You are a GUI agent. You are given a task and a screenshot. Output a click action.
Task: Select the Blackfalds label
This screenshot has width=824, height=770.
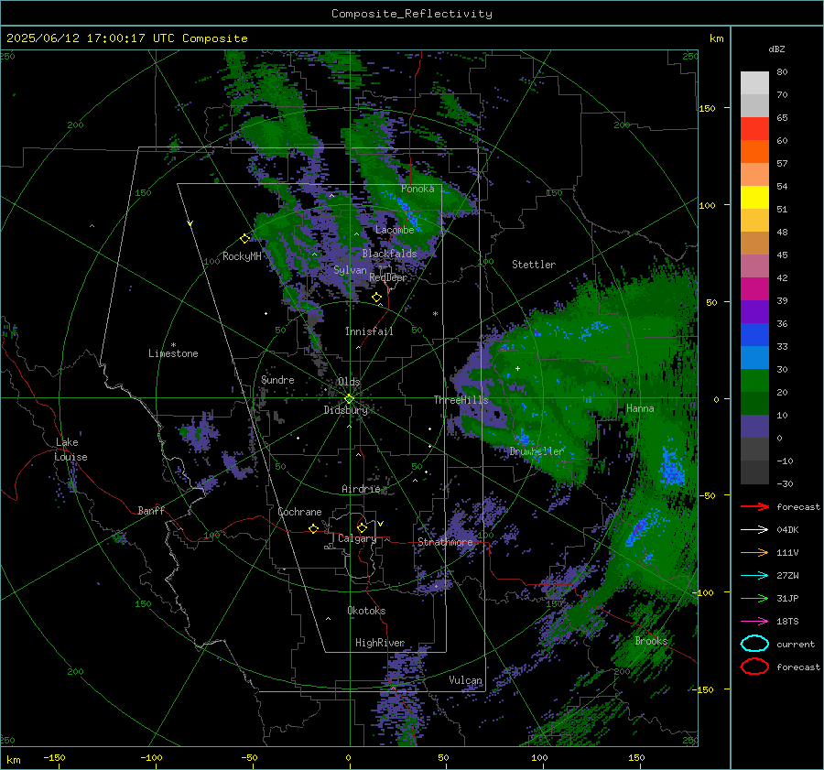(389, 254)
